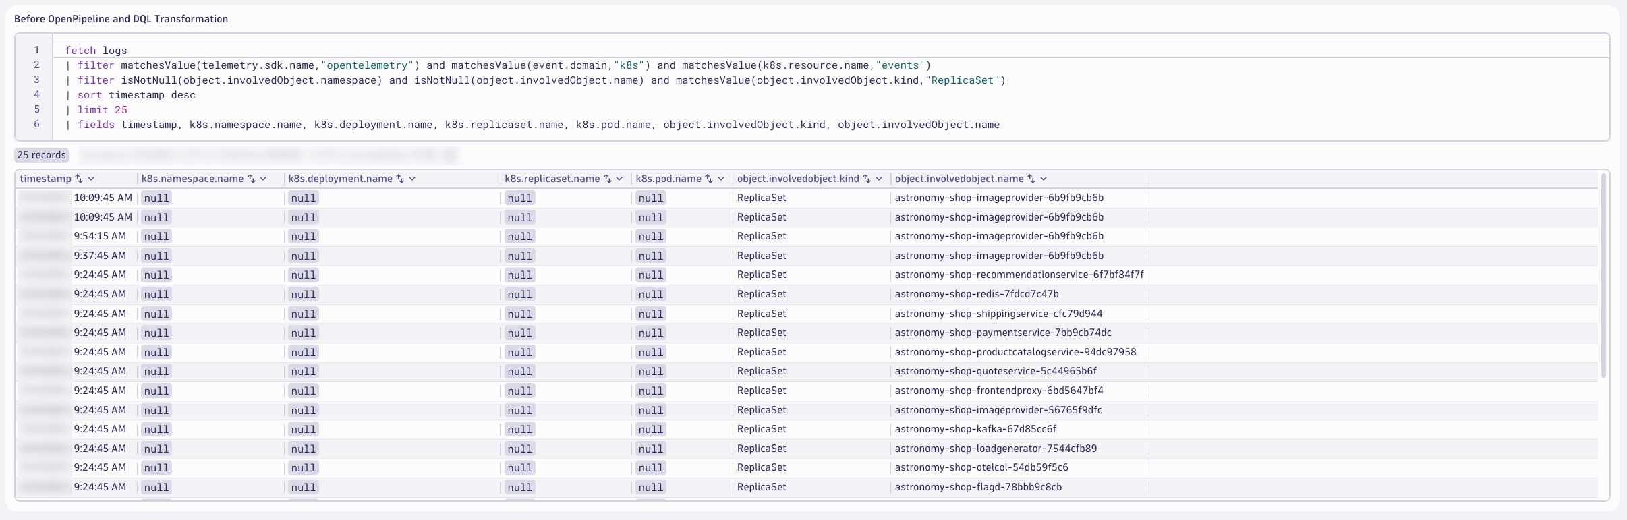Sort by k8s.pod.name column icon

pos(709,179)
